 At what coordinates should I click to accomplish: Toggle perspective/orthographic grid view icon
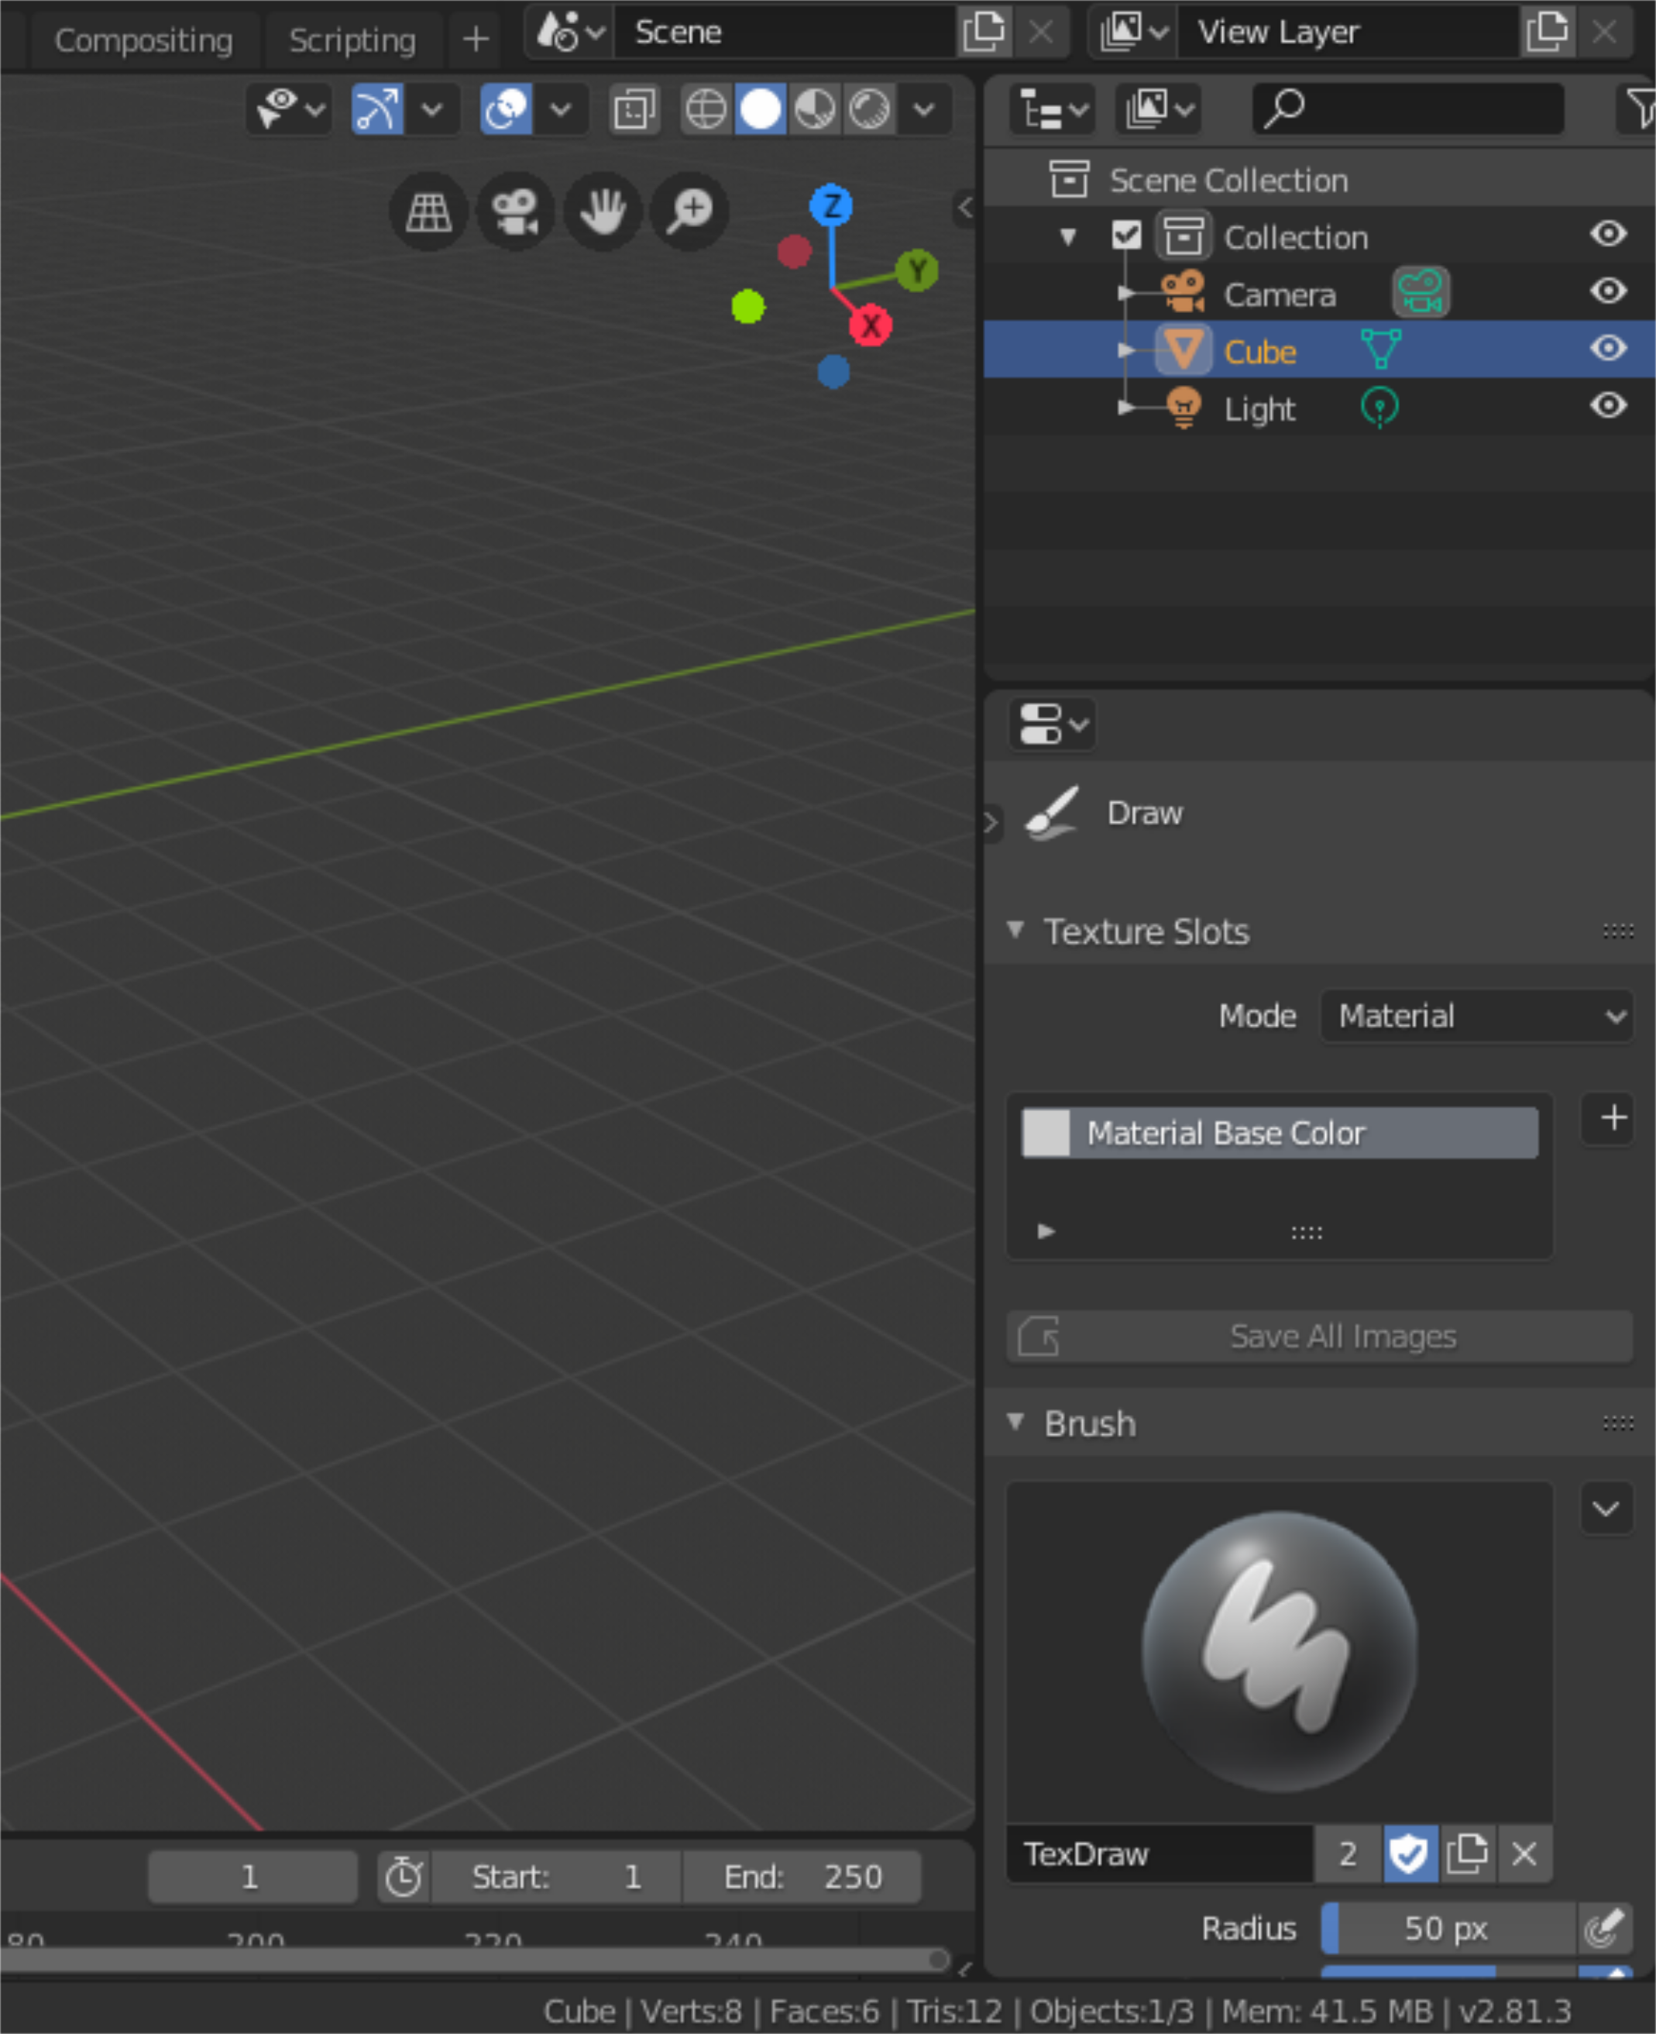pos(428,211)
